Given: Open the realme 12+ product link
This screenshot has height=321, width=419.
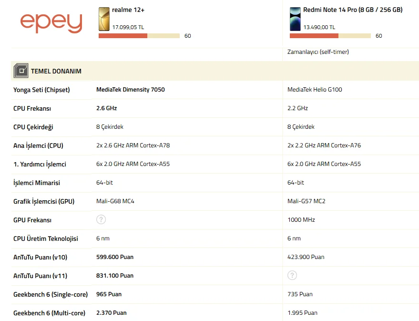Looking at the screenshot, I should click(128, 10).
